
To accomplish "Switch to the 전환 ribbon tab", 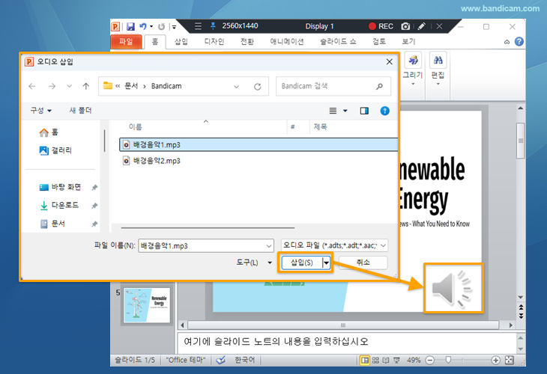I will click(247, 41).
